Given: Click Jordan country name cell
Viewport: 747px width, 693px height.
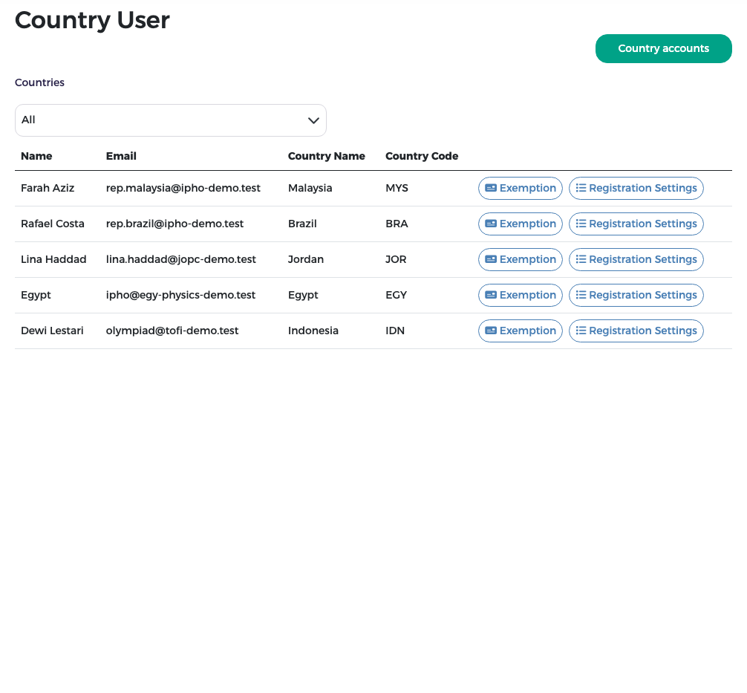Looking at the screenshot, I should pyautogui.click(x=306, y=260).
